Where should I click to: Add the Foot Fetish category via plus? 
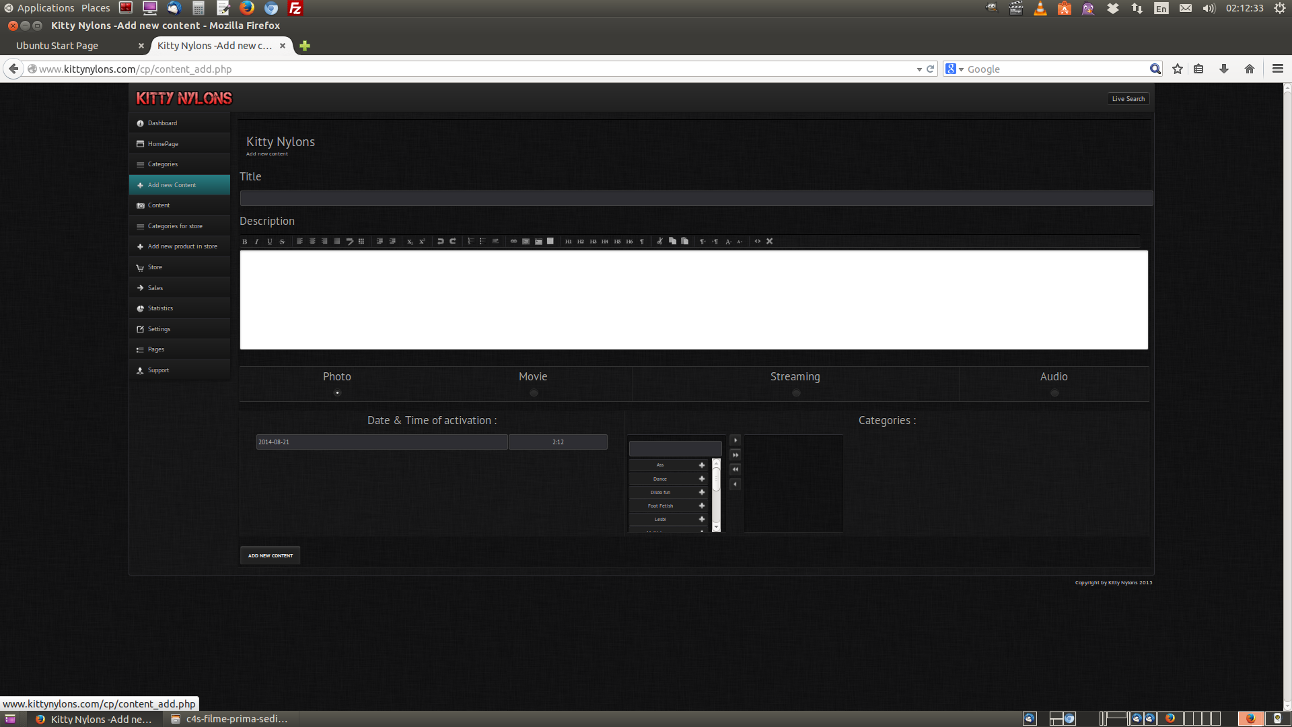tap(702, 506)
